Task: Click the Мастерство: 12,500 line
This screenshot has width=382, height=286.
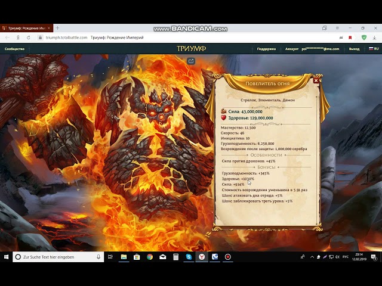Action: [238, 128]
